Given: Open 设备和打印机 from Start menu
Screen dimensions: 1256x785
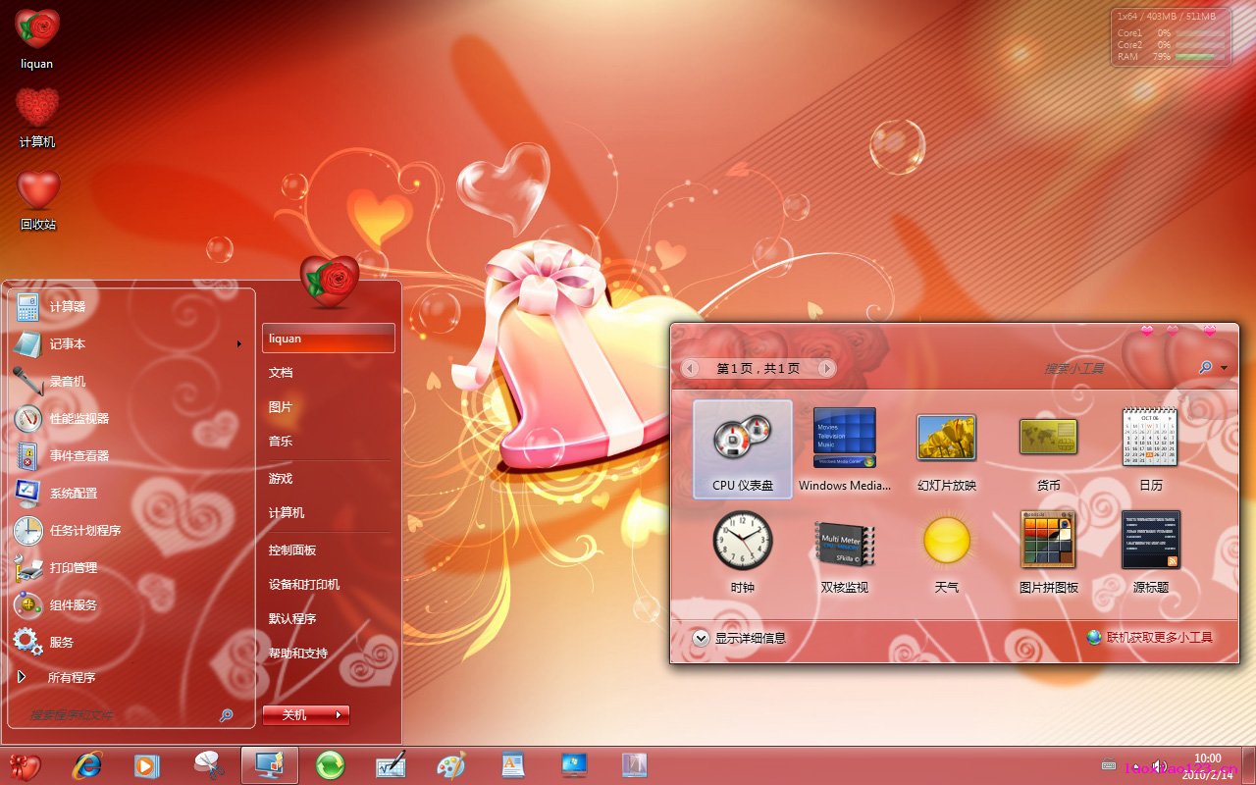Looking at the screenshot, I should pyautogui.click(x=304, y=585).
